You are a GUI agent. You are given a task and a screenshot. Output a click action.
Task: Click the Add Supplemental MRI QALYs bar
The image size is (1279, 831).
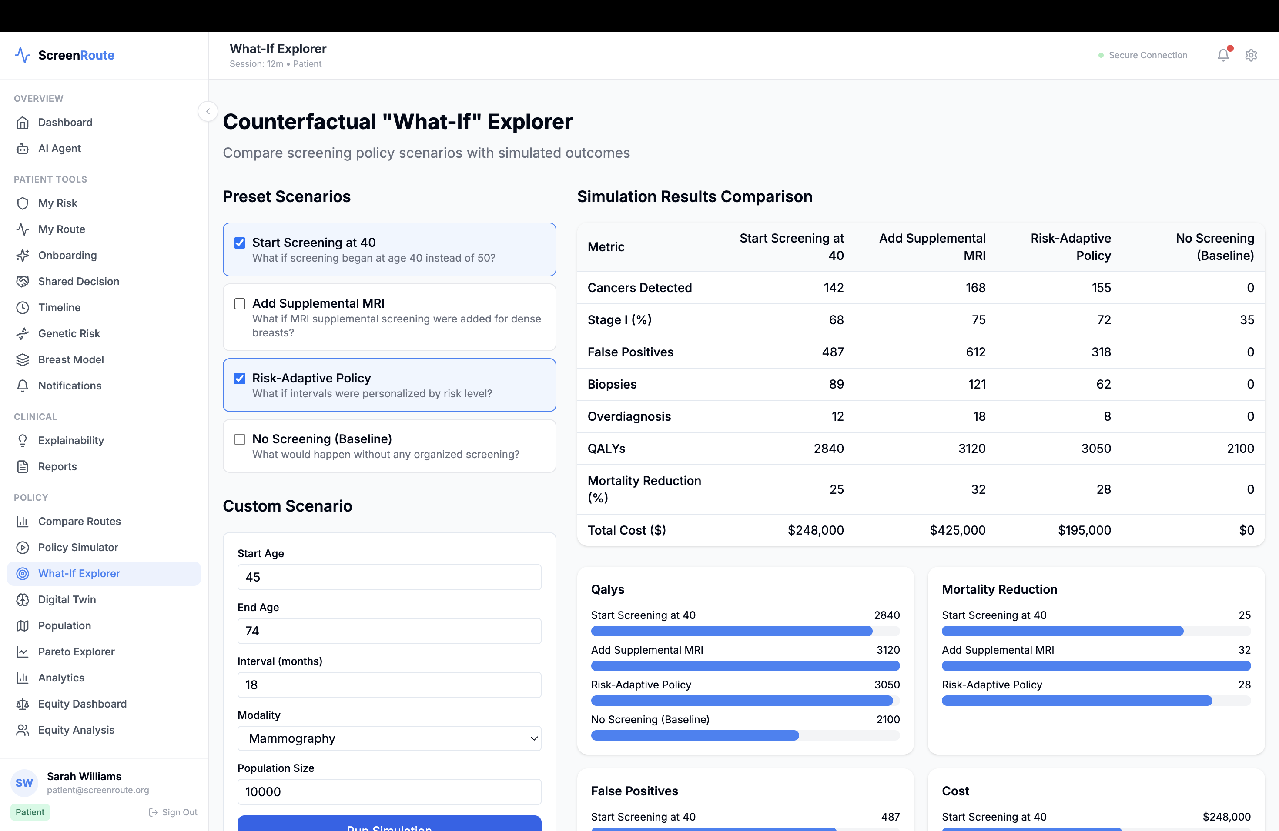point(745,666)
